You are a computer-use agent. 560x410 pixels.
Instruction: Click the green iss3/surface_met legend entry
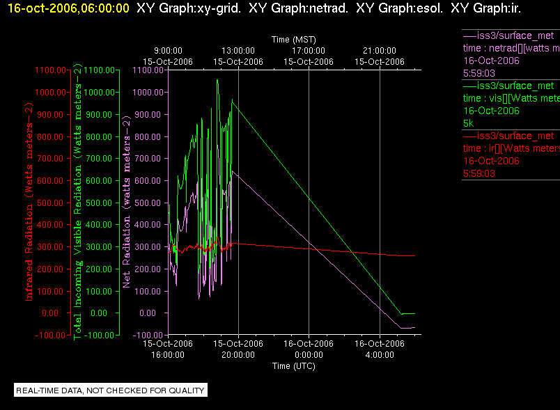pos(508,86)
